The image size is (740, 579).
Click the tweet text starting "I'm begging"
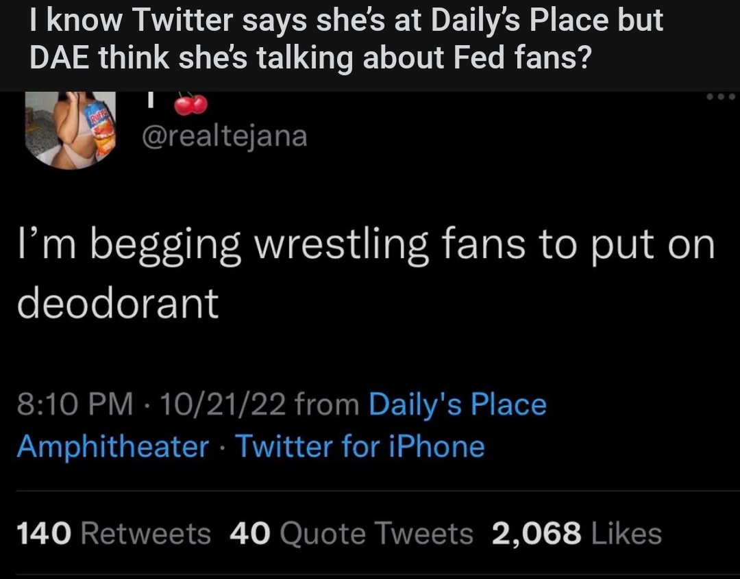(x=366, y=244)
